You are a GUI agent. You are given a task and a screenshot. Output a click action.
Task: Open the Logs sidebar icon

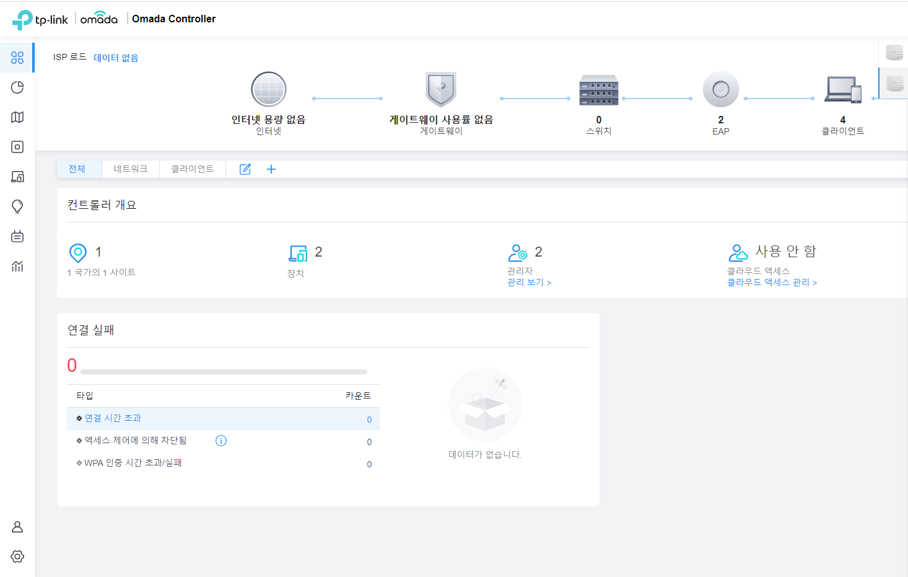tap(17, 236)
